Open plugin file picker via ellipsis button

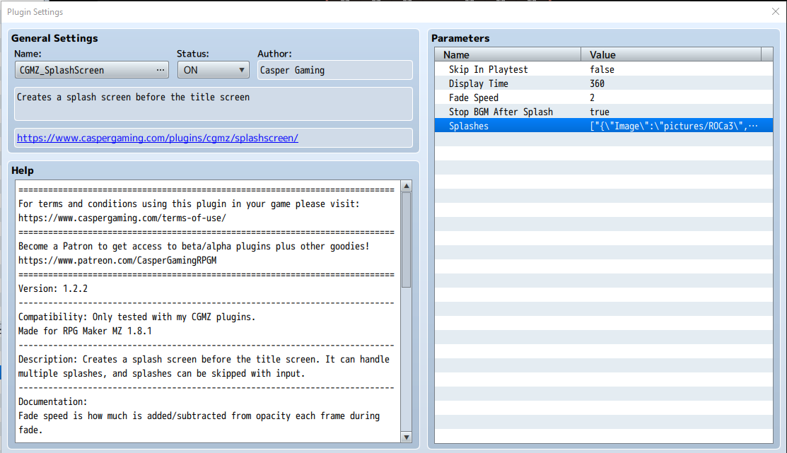(x=160, y=70)
